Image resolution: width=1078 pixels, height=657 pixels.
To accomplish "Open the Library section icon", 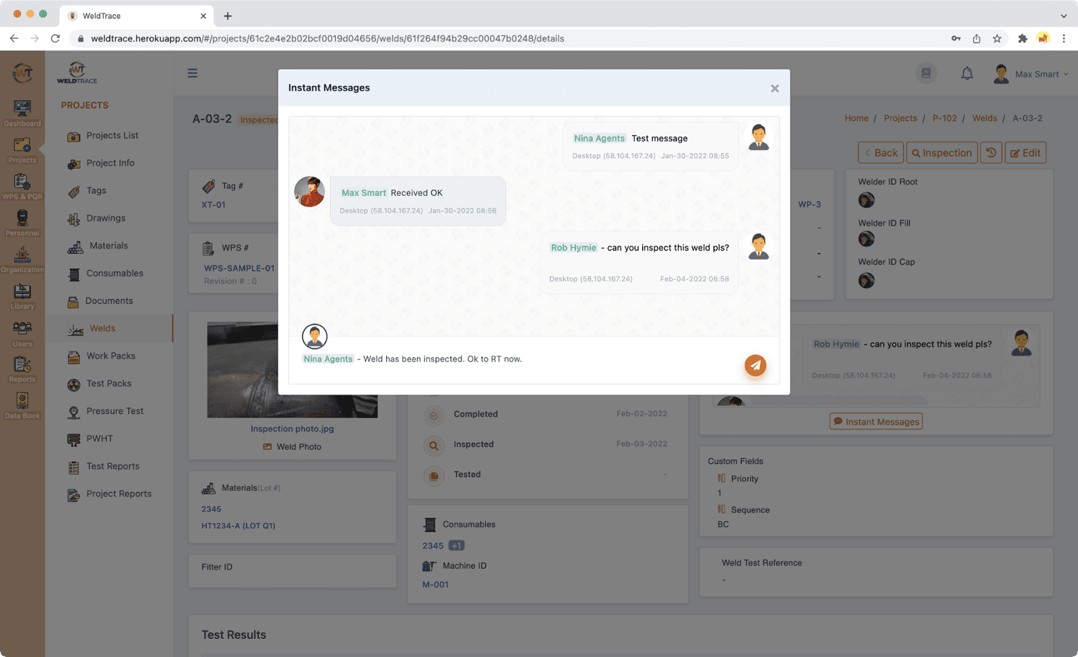I will click(x=22, y=296).
